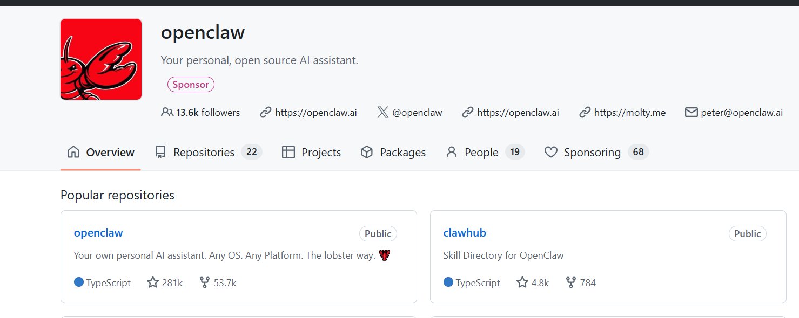Screen dimensions: 799x318
Task: Click the X logo icon beside @openclaw
Action: [383, 113]
